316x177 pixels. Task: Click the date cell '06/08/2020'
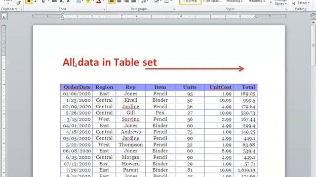(x=77, y=151)
